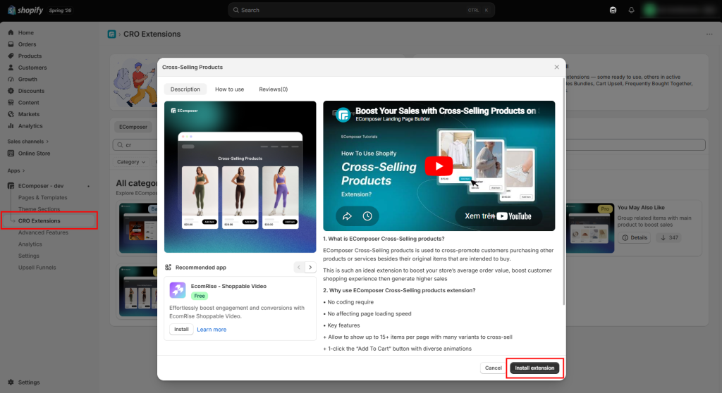Open Settings gear at sidebar bottom
This screenshot has height=393, width=722.
[x=11, y=382]
